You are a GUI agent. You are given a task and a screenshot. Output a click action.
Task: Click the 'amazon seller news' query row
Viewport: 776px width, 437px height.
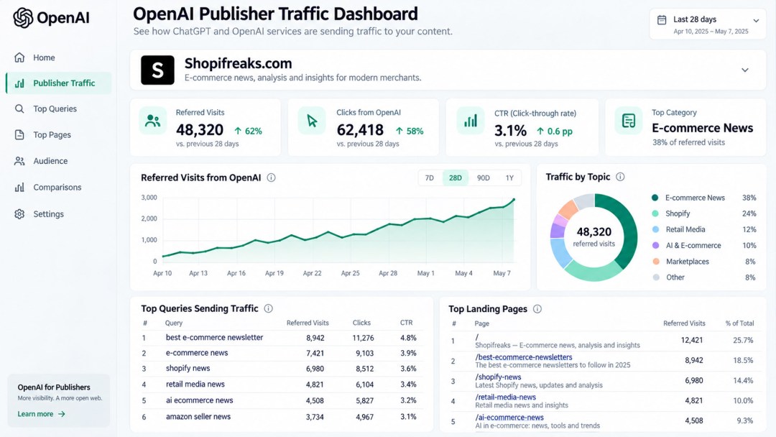(281, 417)
